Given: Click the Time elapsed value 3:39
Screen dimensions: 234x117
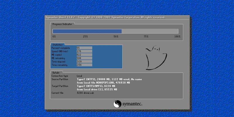Looking at the screenshot, I should (x=84, y=62).
